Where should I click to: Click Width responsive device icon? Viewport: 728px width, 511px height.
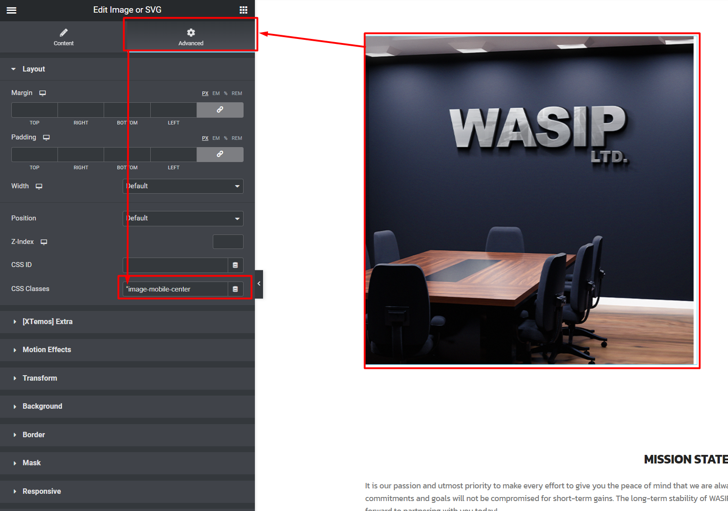(x=39, y=186)
